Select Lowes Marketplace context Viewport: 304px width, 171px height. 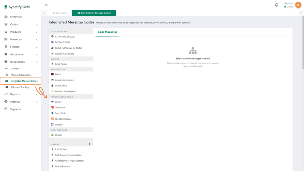[71, 80]
